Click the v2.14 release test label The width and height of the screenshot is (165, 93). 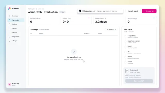point(44,29)
